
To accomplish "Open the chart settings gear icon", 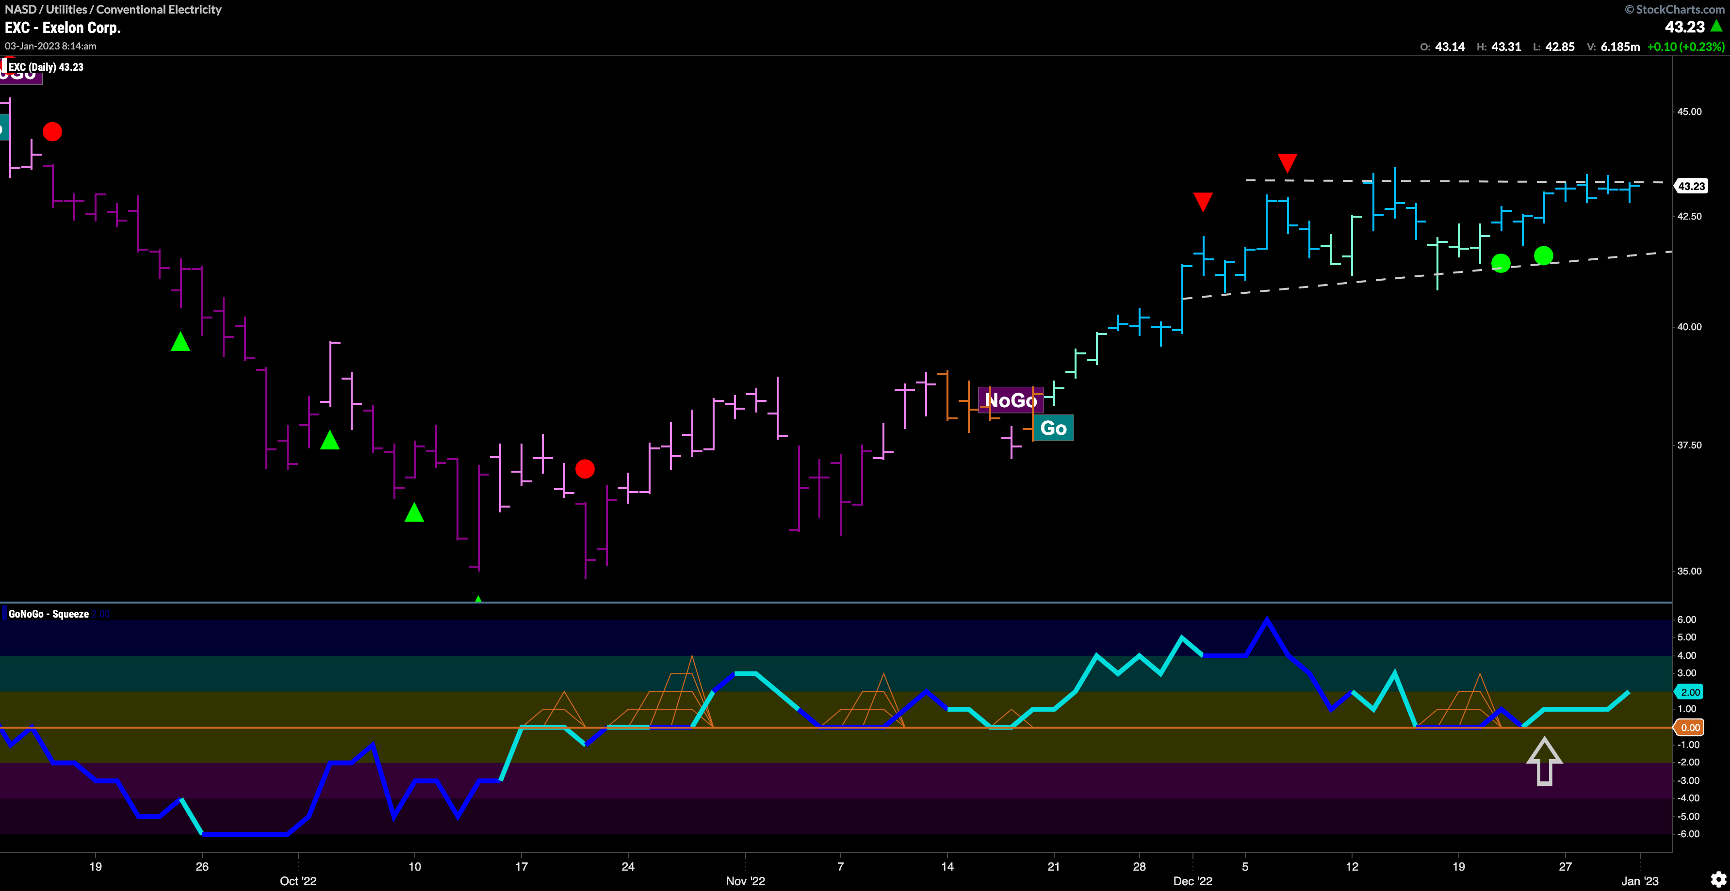I will (x=1718, y=879).
